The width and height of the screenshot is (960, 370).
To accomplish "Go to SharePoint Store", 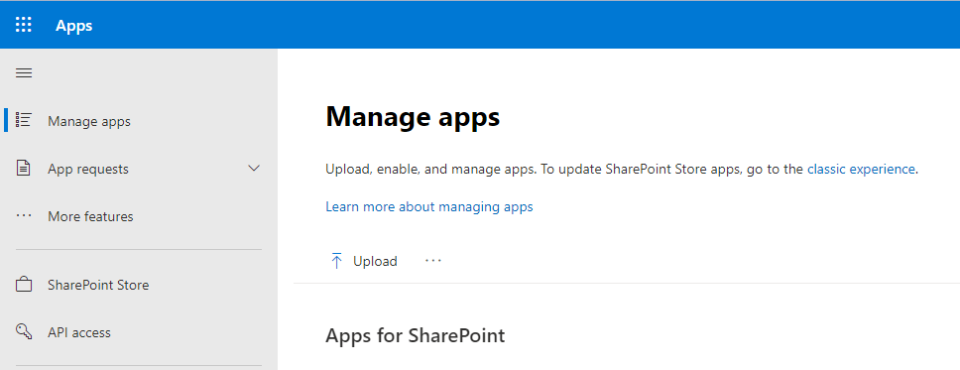I will [x=98, y=285].
